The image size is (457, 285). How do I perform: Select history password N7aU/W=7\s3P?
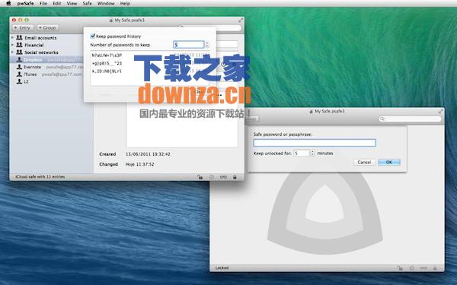pos(107,55)
